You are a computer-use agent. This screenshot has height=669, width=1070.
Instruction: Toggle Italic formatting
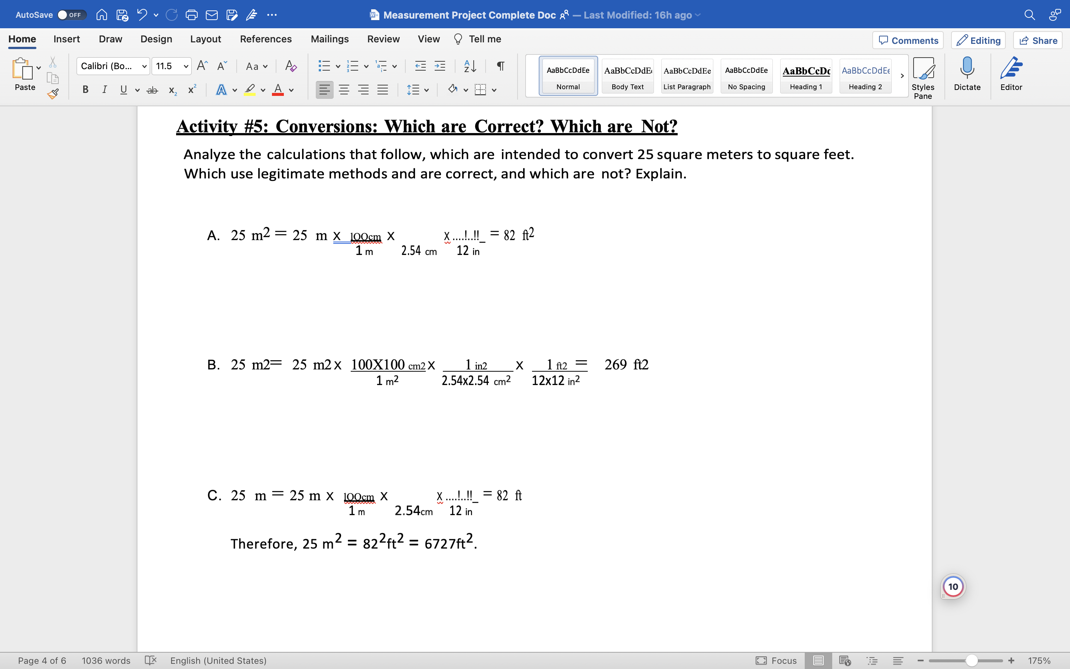(104, 90)
